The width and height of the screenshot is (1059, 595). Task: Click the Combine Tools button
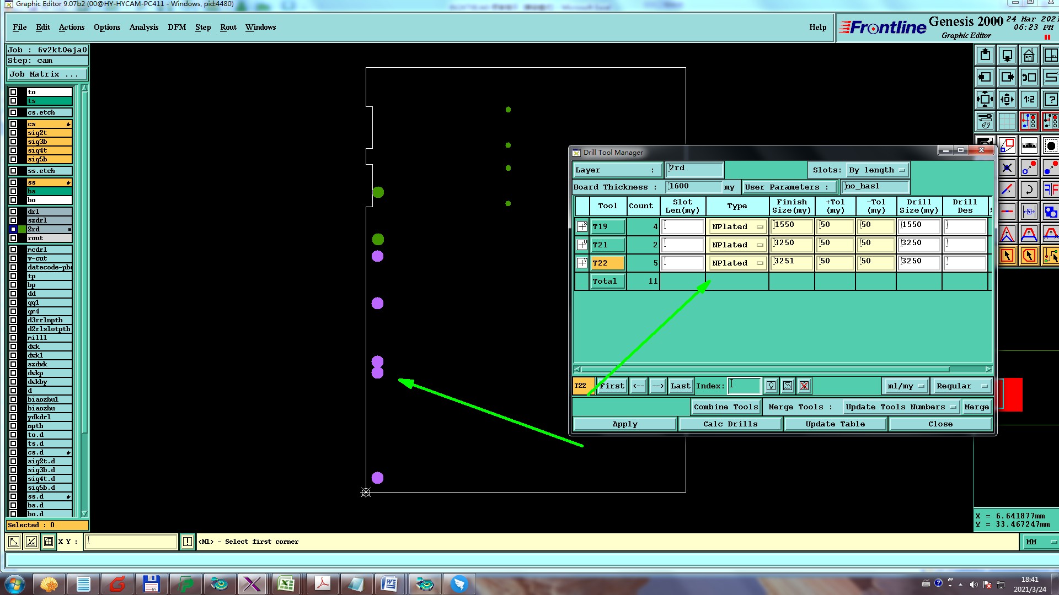point(725,407)
